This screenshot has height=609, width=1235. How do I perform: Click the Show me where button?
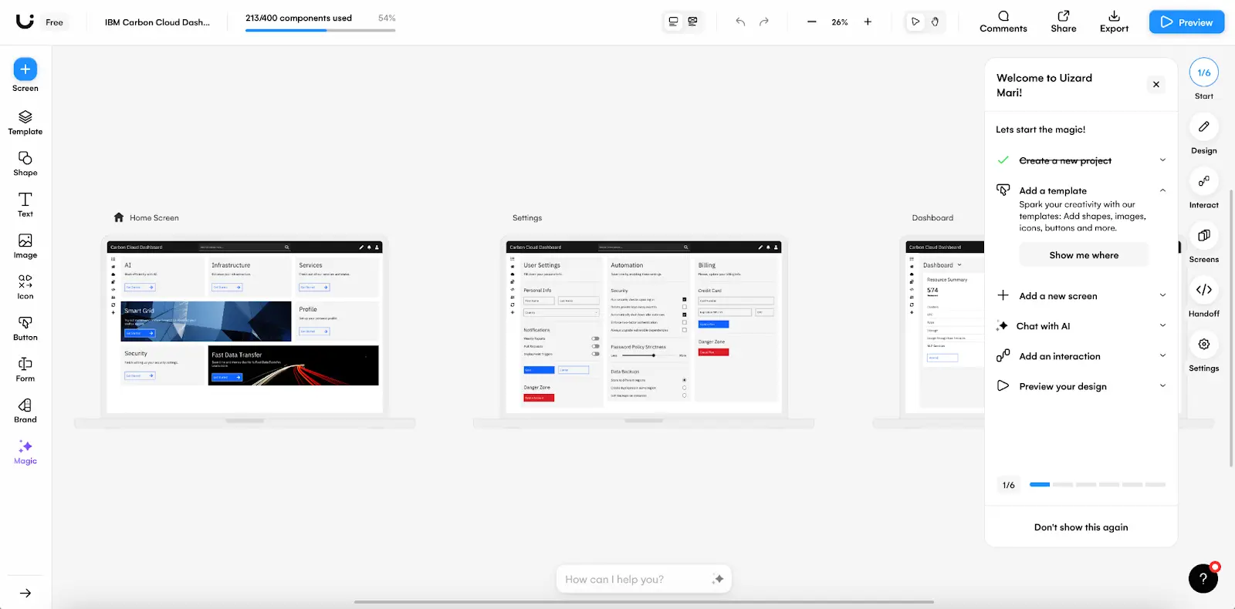(x=1084, y=255)
